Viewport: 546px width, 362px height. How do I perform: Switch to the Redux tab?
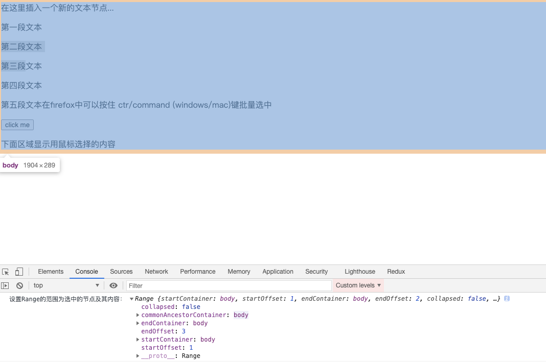pos(396,271)
